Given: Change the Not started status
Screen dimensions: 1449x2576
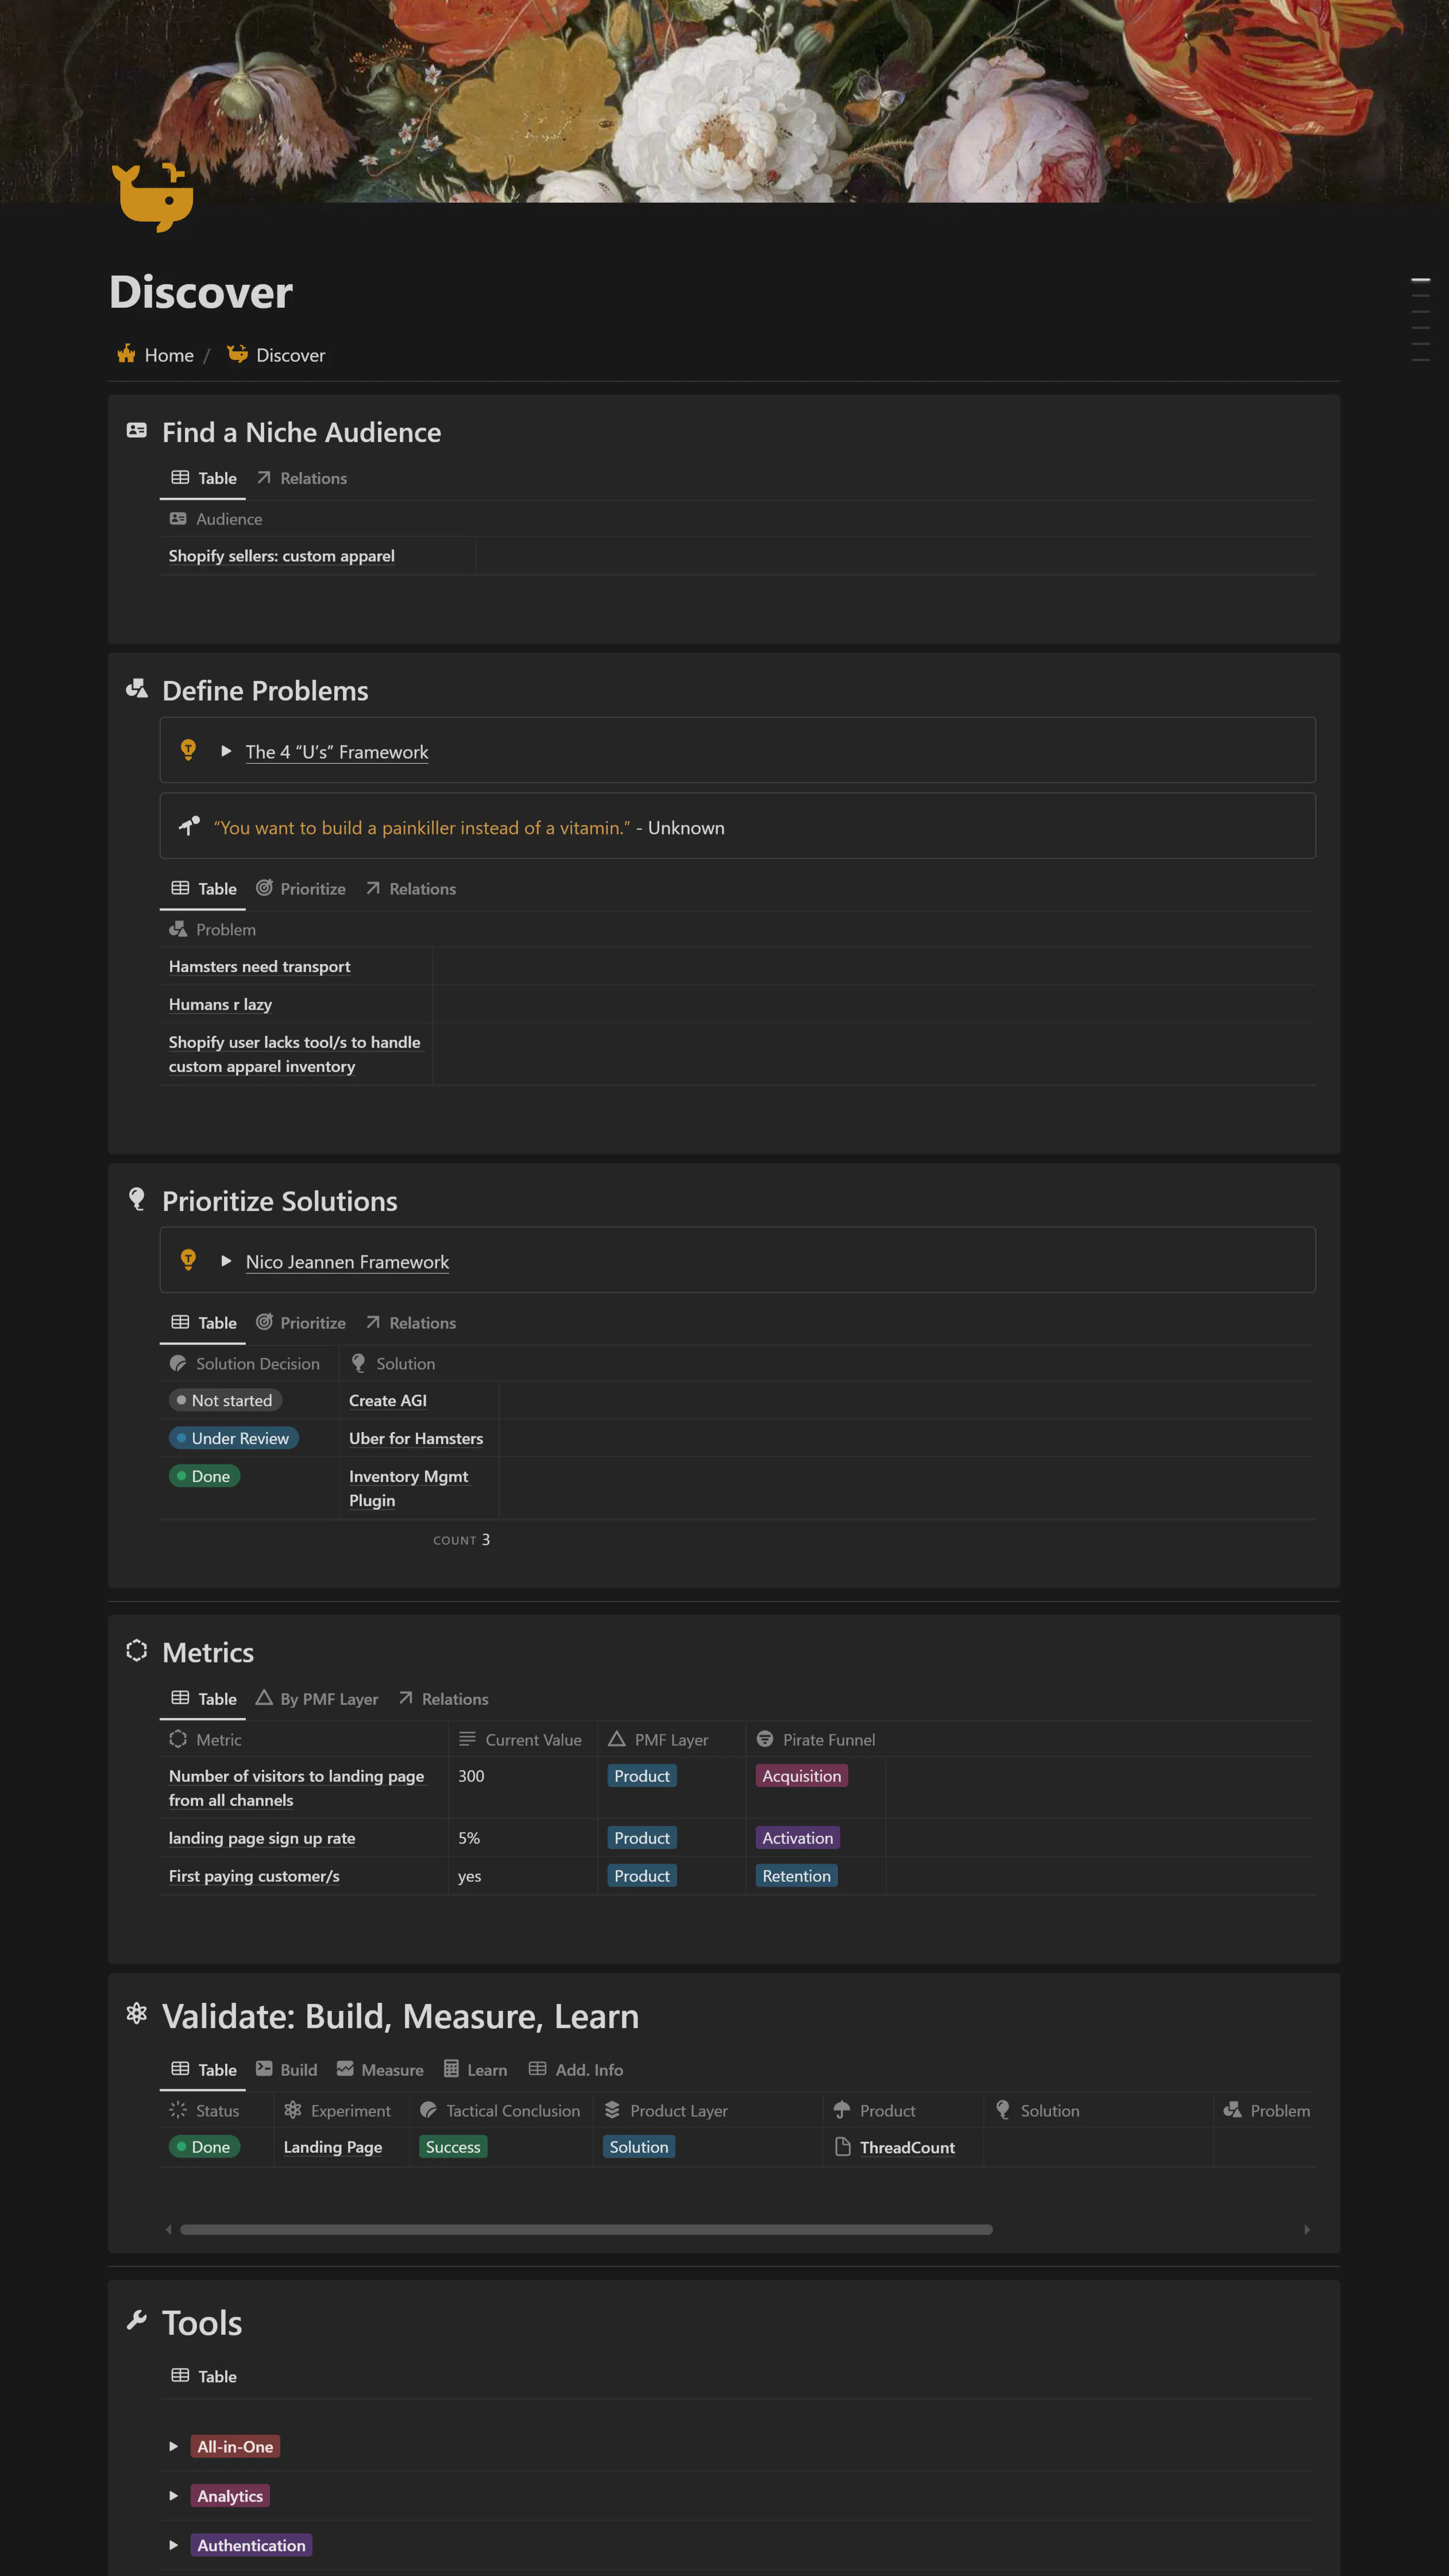Looking at the screenshot, I should [225, 1400].
